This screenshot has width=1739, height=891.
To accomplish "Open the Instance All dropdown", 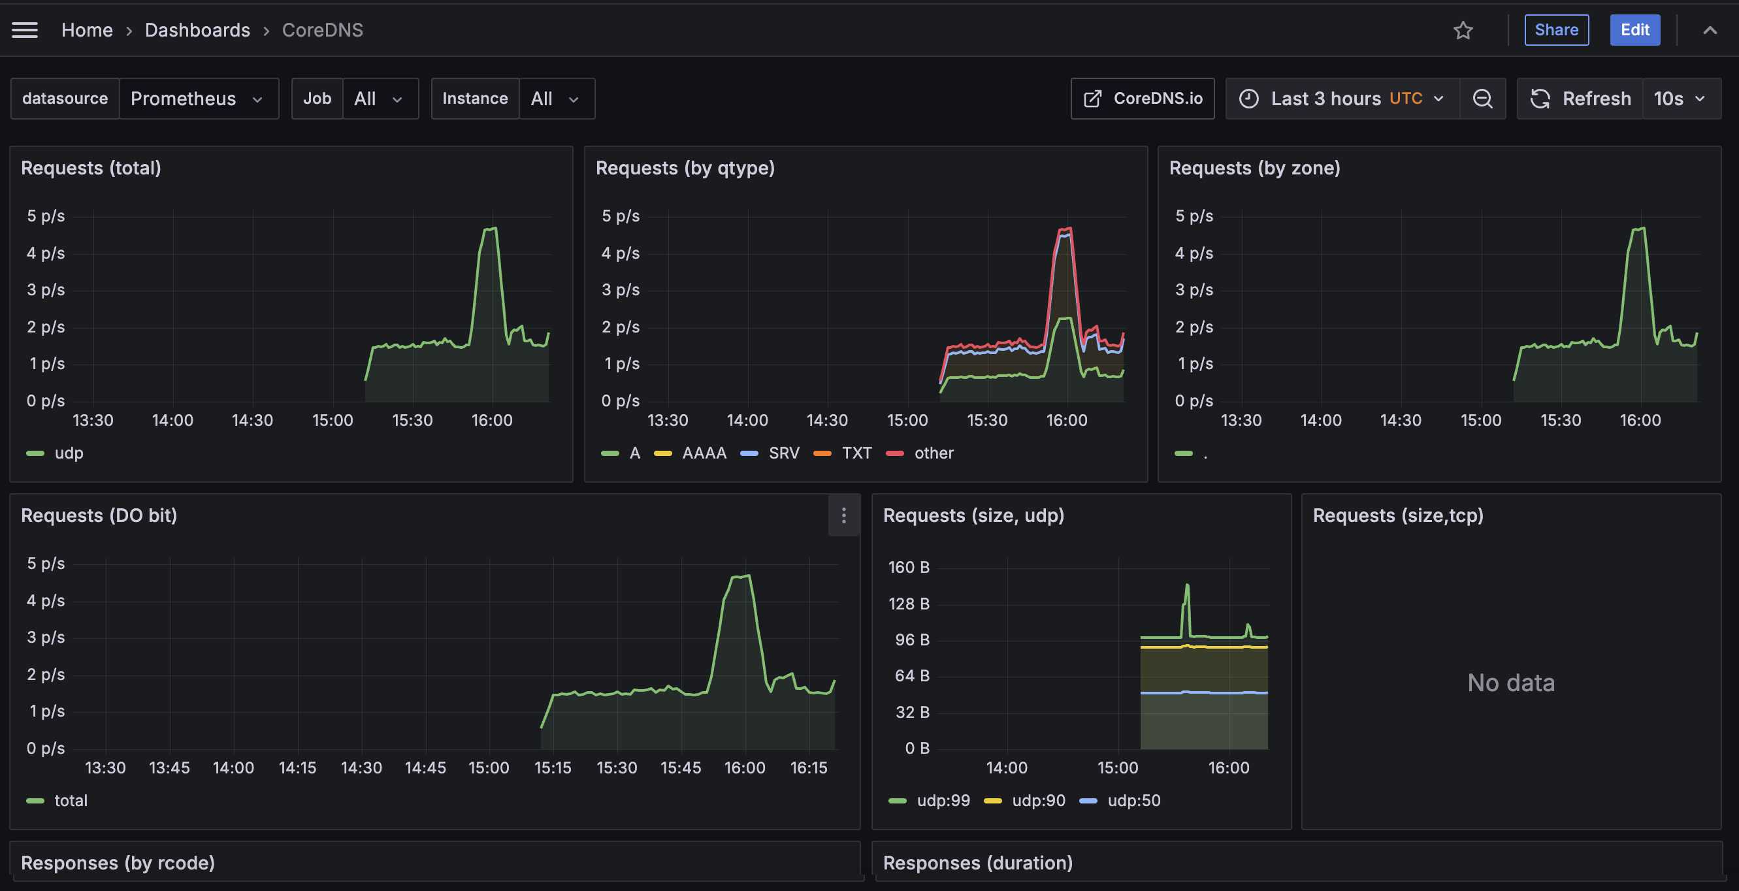I will click(x=557, y=99).
